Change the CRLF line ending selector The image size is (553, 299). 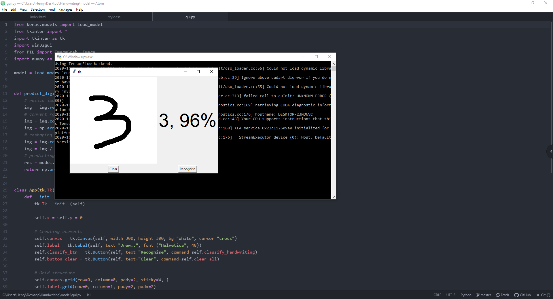(437, 295)
